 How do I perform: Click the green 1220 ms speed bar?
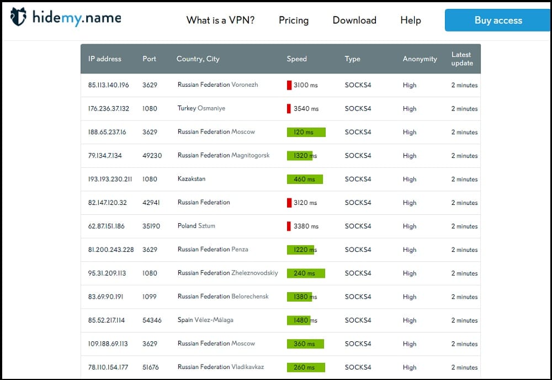tap(300, 250)
